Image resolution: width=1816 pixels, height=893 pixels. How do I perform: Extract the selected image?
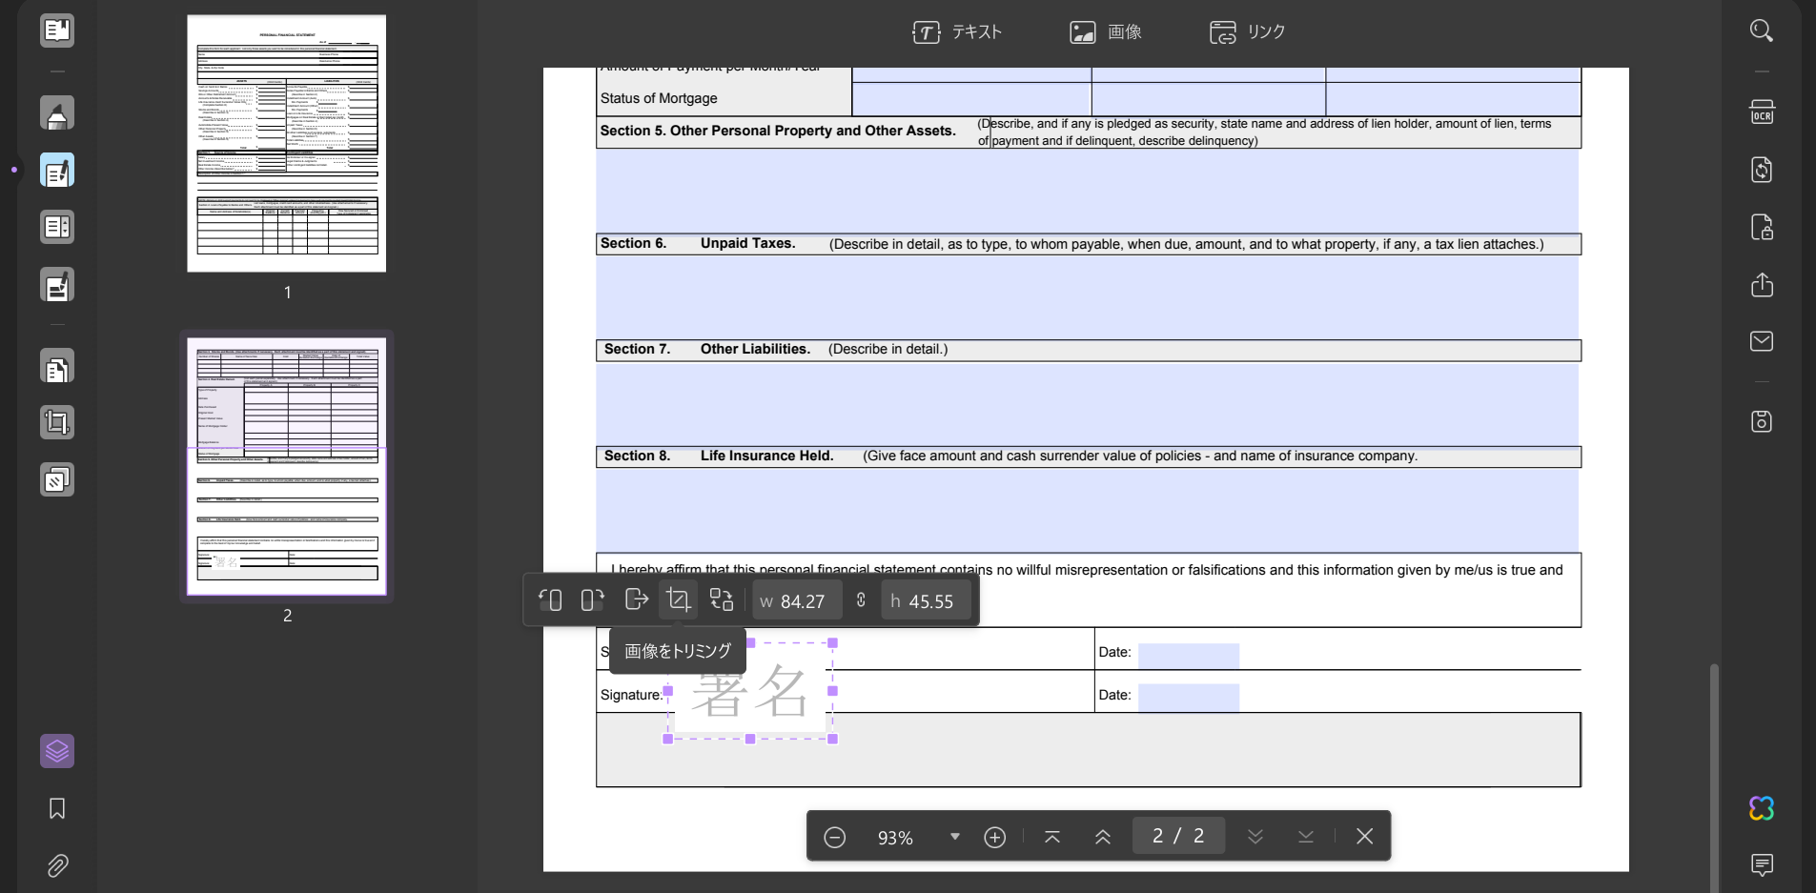[636, 600]
